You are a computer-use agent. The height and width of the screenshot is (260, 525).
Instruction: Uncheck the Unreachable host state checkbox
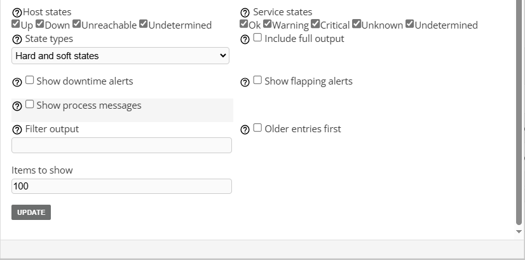click(x=77, y=24)
